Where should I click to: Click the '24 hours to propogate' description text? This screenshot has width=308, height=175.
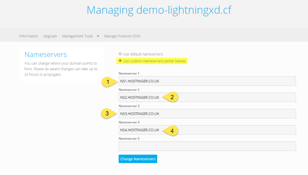pyautogui.click(x=43, y=75)
